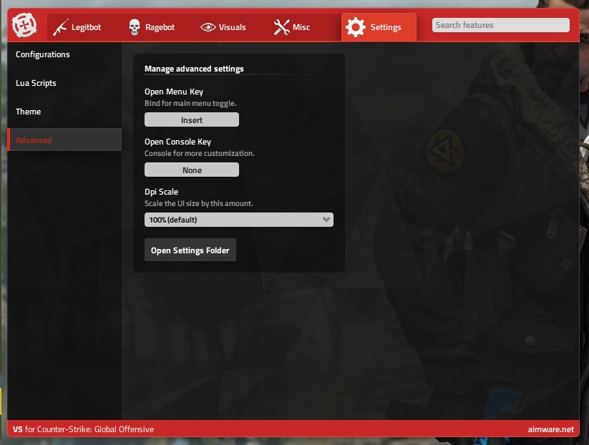This screenshot has height=445, width=589.
Task: Click the Aimware crosshair logo icon
Action: (x=24, y=27)
